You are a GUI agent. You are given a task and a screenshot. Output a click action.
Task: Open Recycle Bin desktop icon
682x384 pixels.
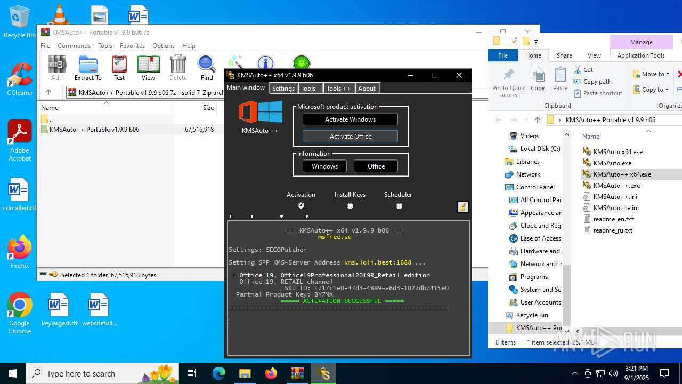20,22
